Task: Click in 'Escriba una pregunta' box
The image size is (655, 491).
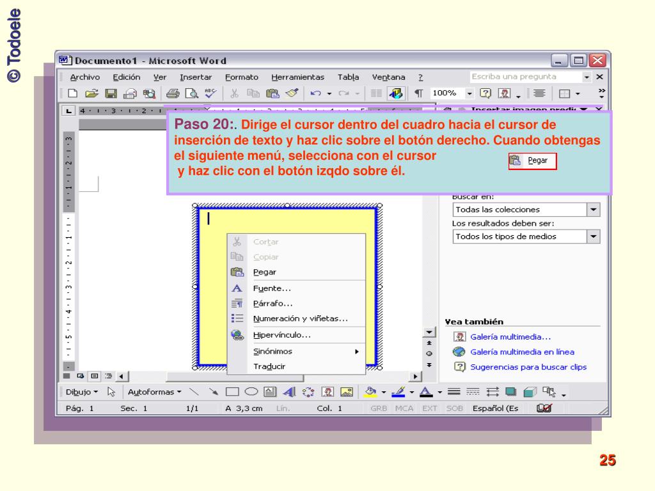Action: click(526, 77)
